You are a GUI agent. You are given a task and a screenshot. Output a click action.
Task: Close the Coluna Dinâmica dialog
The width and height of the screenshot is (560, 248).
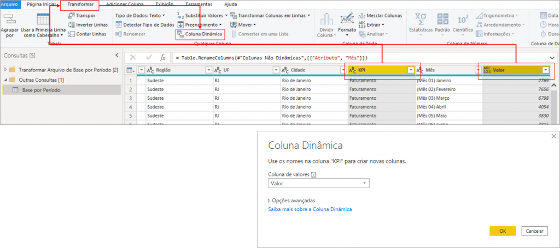point(554,136)
